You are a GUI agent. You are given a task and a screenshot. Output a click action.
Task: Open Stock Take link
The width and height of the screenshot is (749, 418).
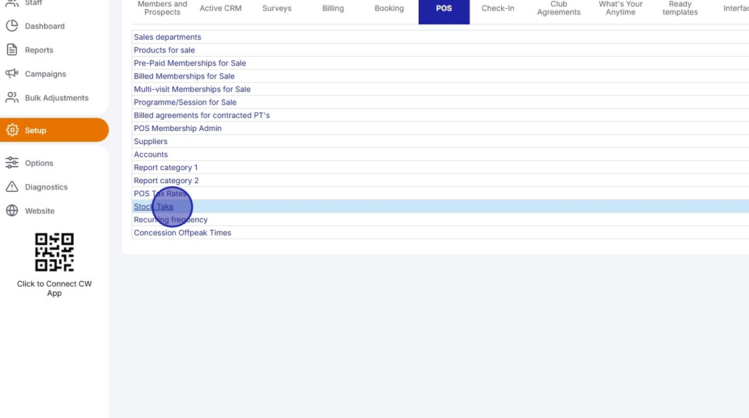[x=154, y=207]
